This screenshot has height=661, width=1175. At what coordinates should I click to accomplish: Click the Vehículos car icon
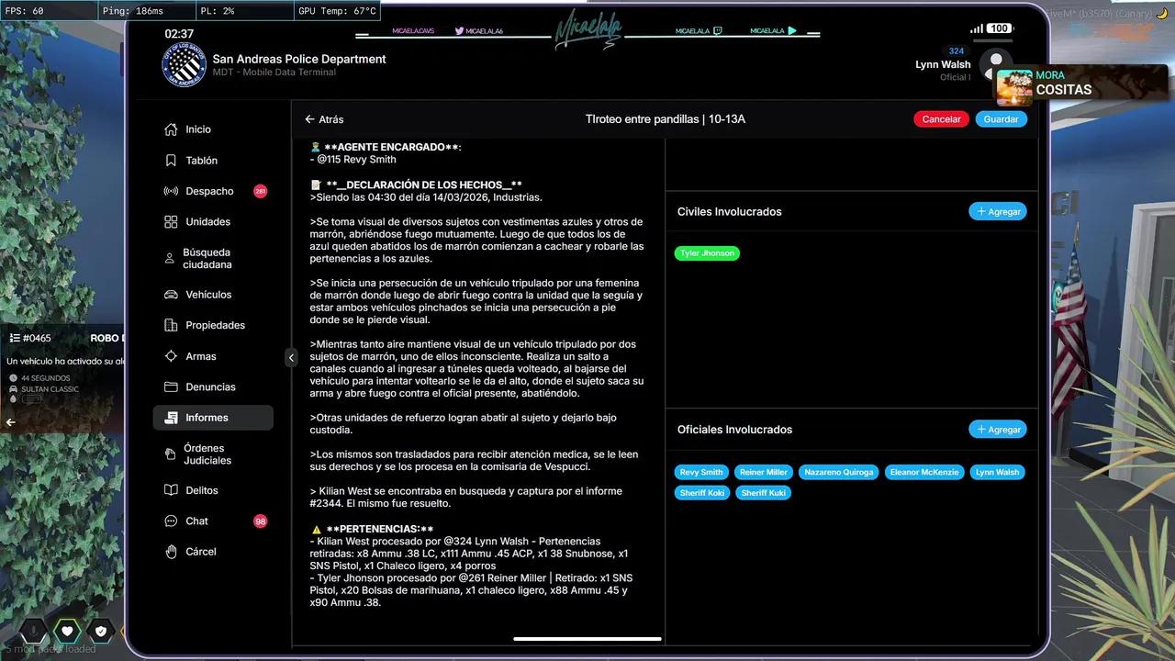[x=171, y=295]
